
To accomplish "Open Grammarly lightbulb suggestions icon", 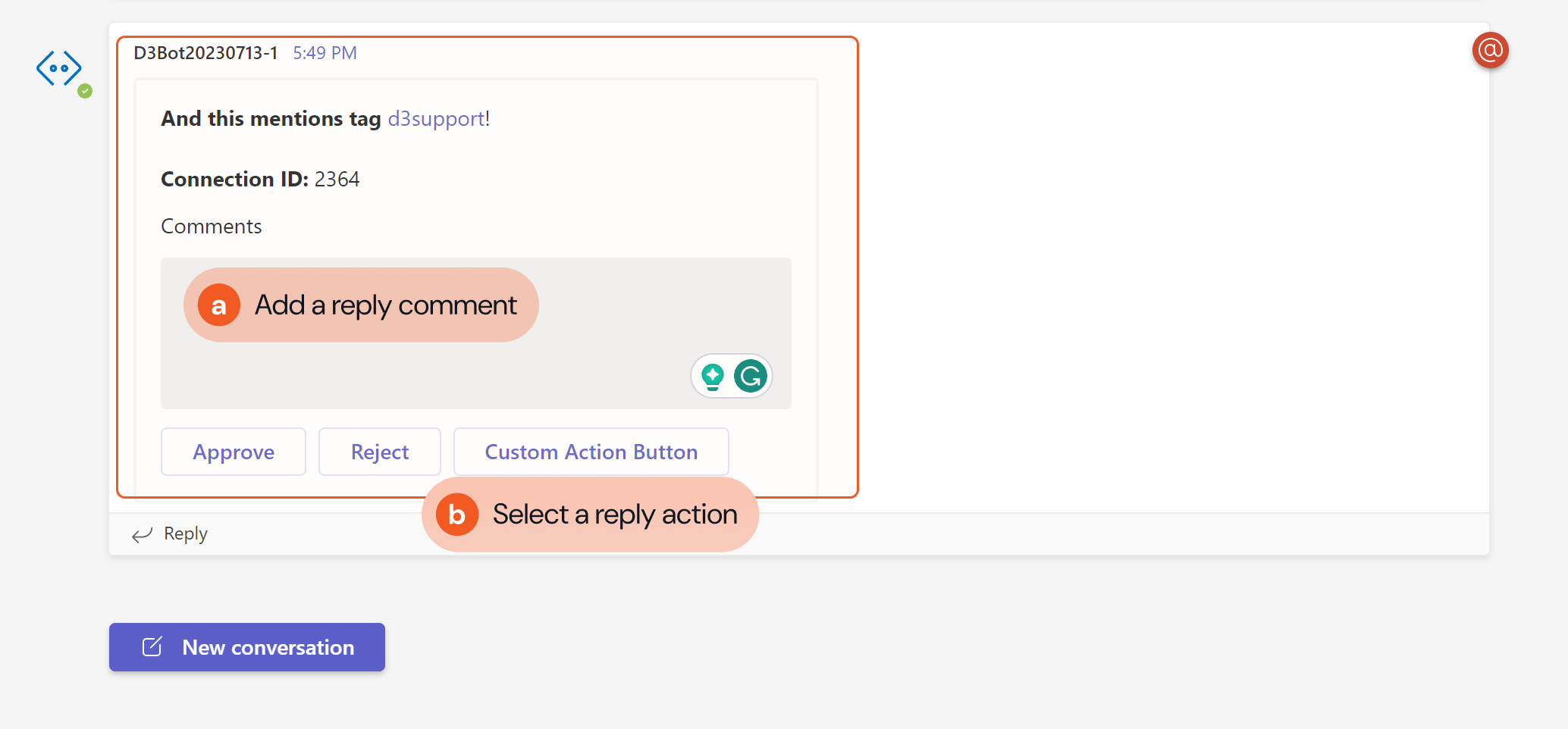I will click(713, 376).
